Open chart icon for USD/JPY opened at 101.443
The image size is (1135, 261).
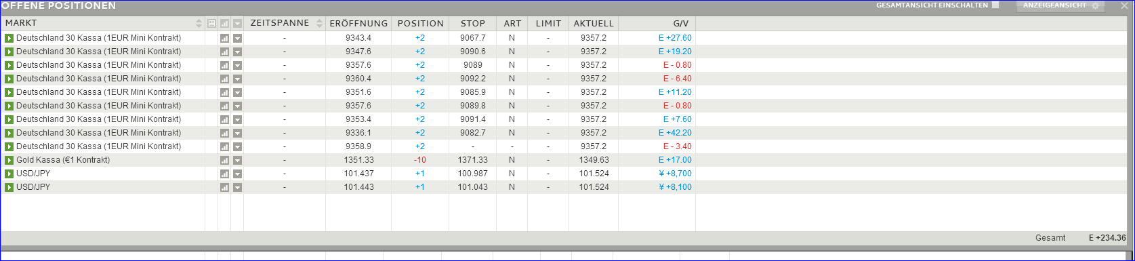[x=224, y=187]
